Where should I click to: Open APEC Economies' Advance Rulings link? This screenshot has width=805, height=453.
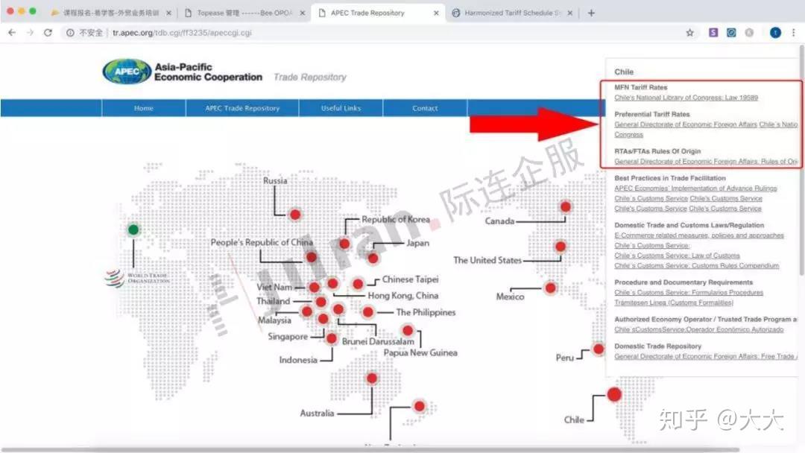point(695,189)
